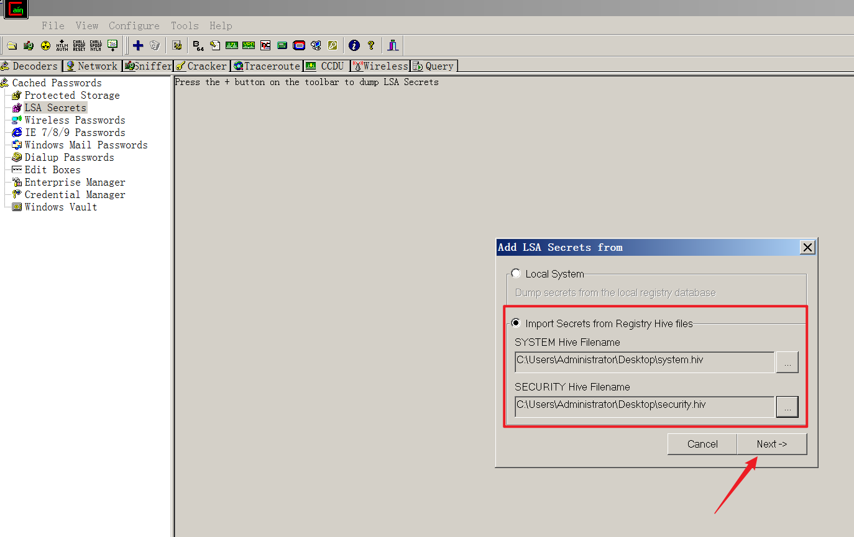Select Protected Storage in the tree
Screen dimensions: 854x537
click(72, 95)
